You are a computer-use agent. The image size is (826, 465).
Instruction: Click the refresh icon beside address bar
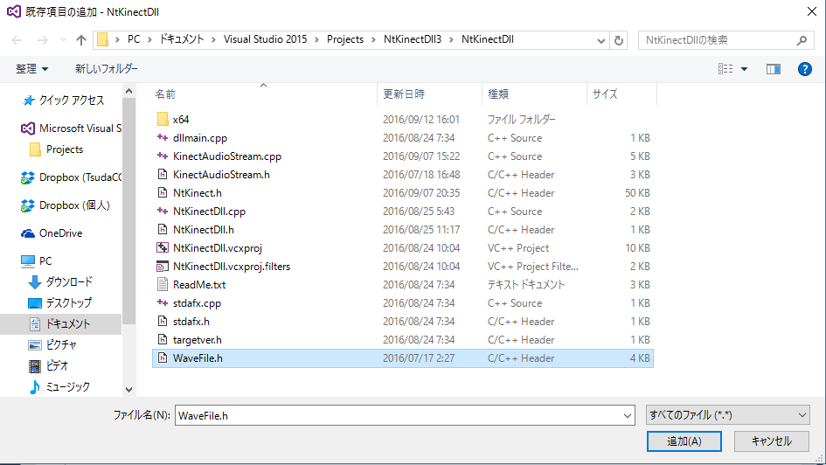tap(620, 40)
